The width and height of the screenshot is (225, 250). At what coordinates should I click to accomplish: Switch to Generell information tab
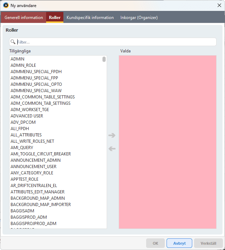click(24, 18)
